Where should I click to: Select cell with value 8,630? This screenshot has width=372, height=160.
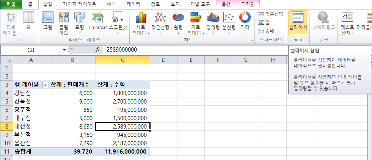(x=72, y=126)
